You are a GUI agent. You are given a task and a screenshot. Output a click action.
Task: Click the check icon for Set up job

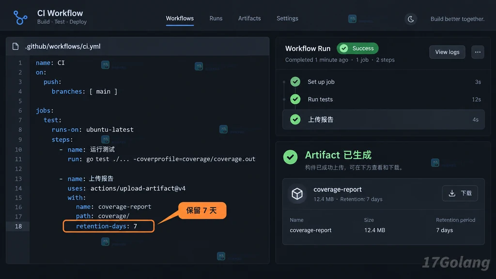(x=295, y=81)
